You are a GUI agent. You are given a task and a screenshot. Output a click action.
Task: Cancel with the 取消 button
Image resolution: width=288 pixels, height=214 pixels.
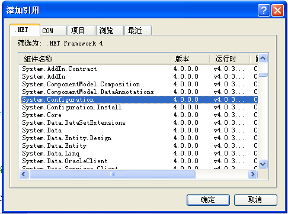tap(255, 200)
